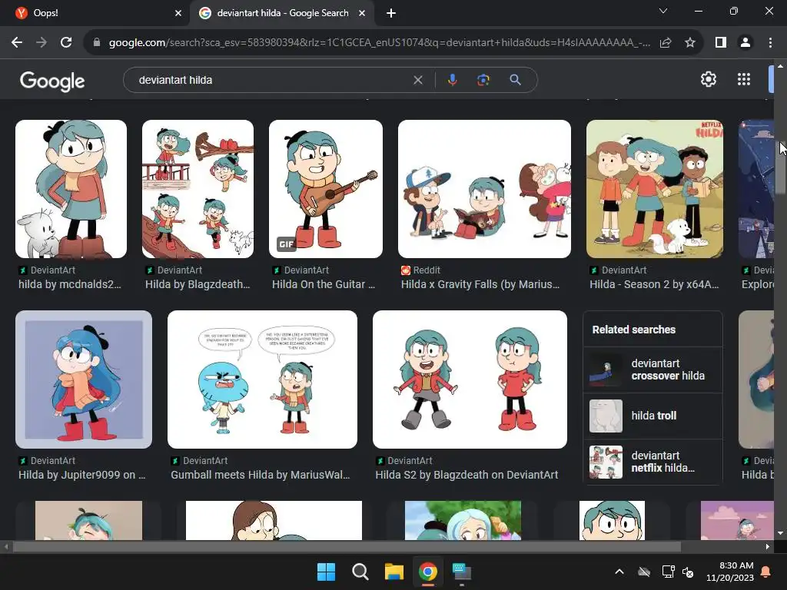Viewport: 787px width, 590px height.
Task: Submit search with the magnifier icon
Action: [x=515, y=80]
